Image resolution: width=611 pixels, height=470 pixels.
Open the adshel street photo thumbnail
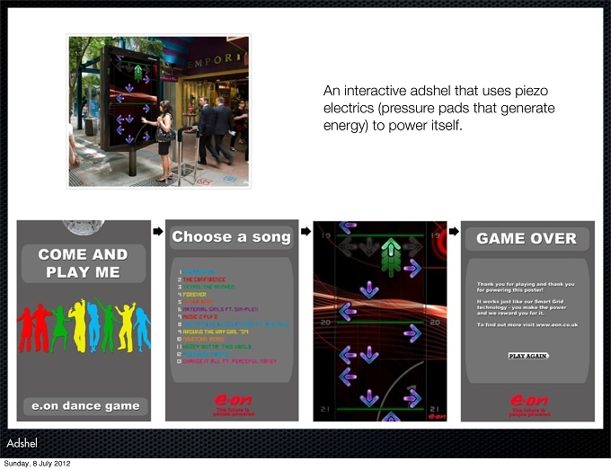159,111
